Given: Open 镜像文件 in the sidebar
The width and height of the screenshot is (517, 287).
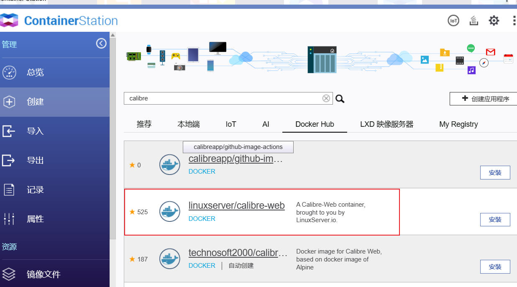Looking at the screenshot, I should [x=55, y=274].
